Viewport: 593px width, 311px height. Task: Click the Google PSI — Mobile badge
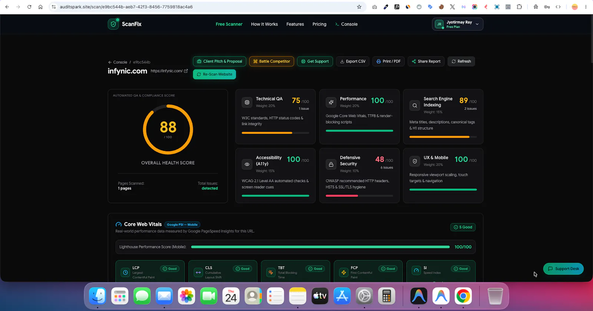tap(182, 224)
